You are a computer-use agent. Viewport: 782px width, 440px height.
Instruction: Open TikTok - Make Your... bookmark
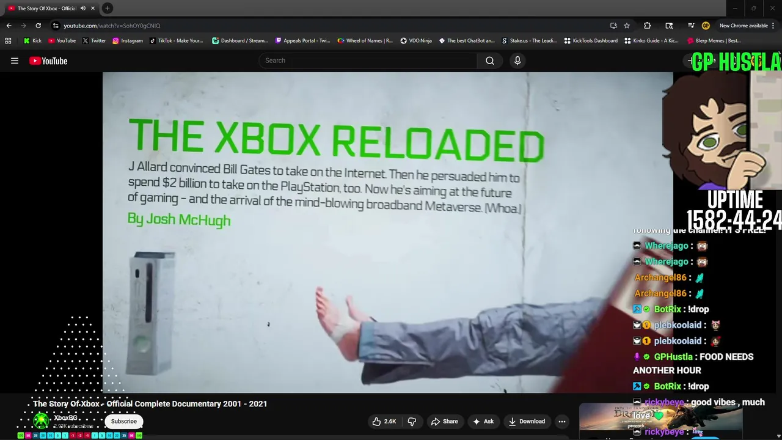[176, 41]
